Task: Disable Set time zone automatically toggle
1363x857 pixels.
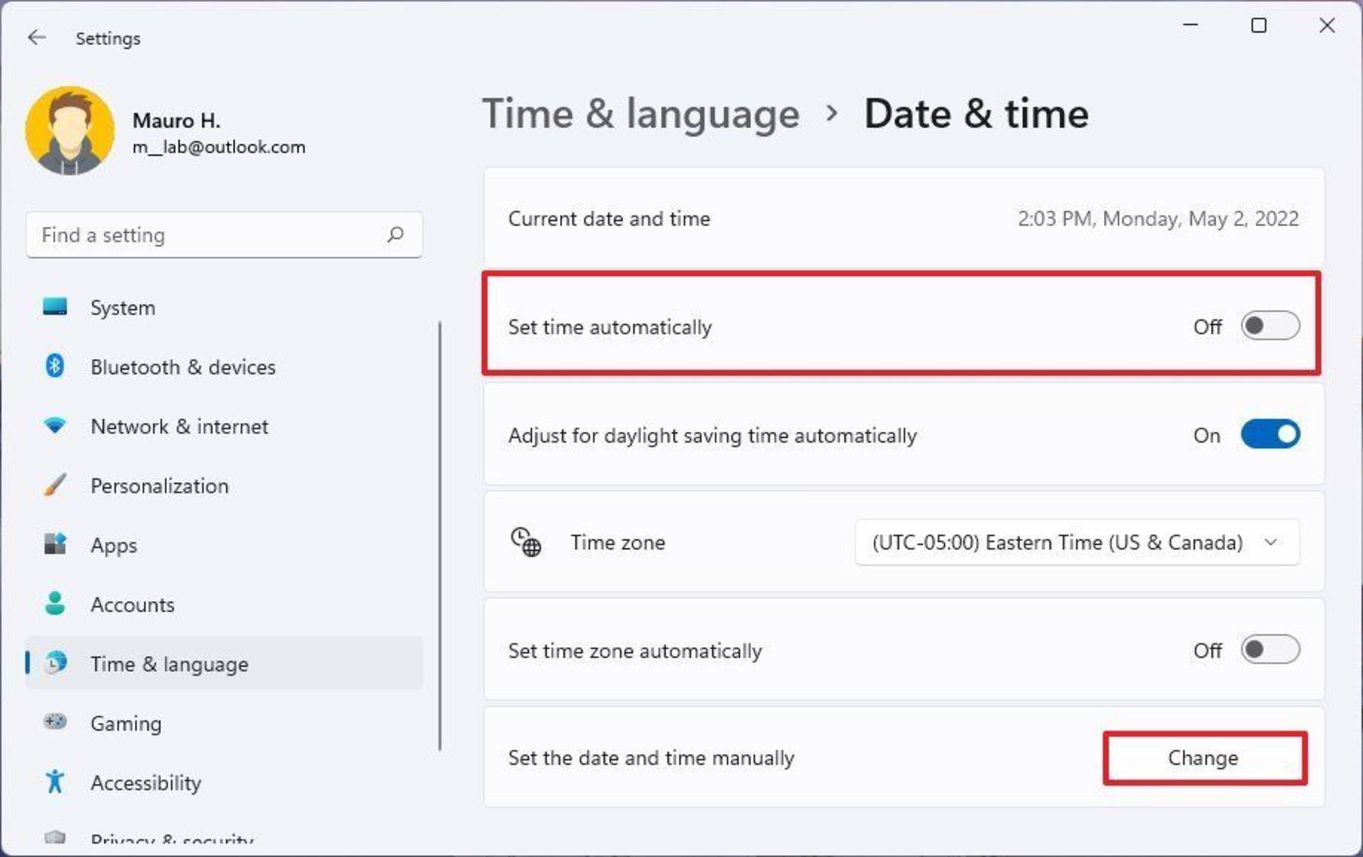Action: pos(1268,650)
